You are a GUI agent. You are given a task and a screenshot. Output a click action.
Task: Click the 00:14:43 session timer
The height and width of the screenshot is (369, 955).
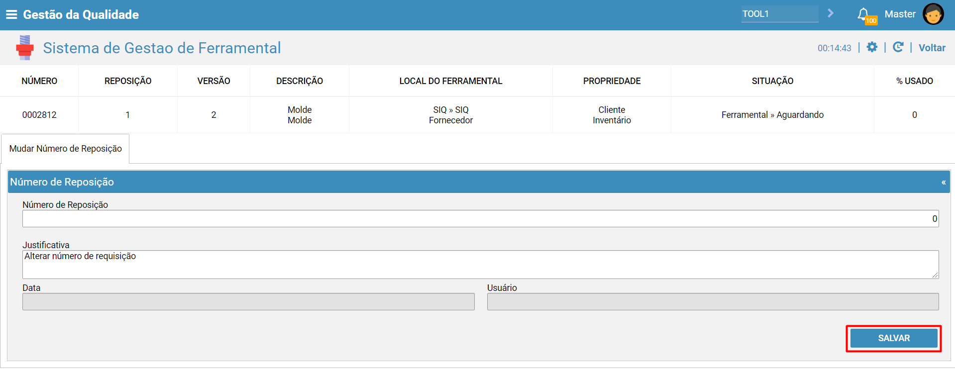[835, 48]
